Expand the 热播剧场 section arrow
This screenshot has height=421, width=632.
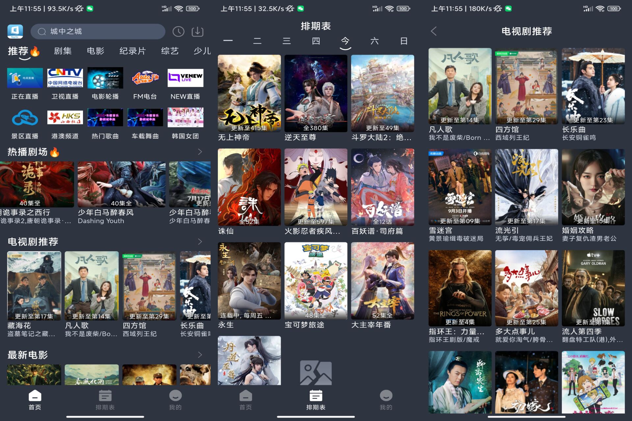(200, 152)
